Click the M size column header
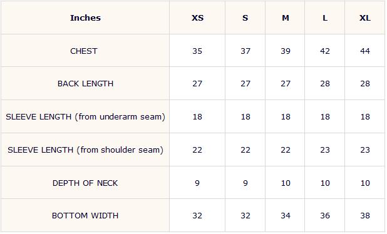The height and width of the screenshot is (234, 387). [286, 18]
